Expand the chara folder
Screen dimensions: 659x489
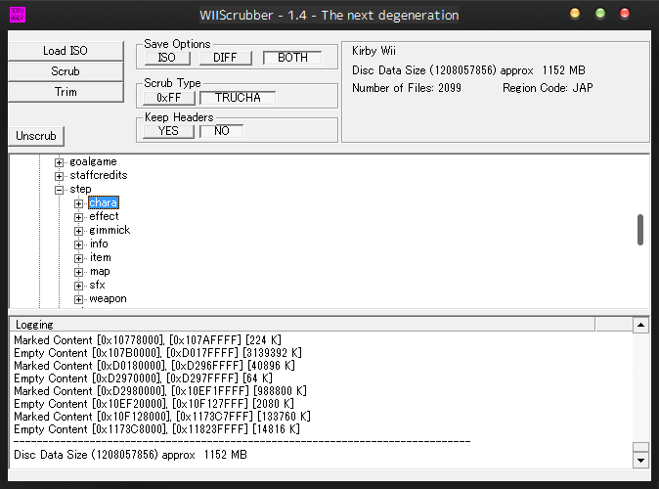pos(78,203)
